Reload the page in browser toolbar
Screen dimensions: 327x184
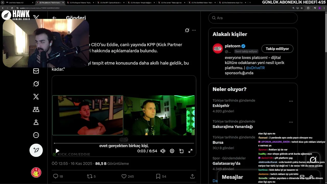point(12,8)
